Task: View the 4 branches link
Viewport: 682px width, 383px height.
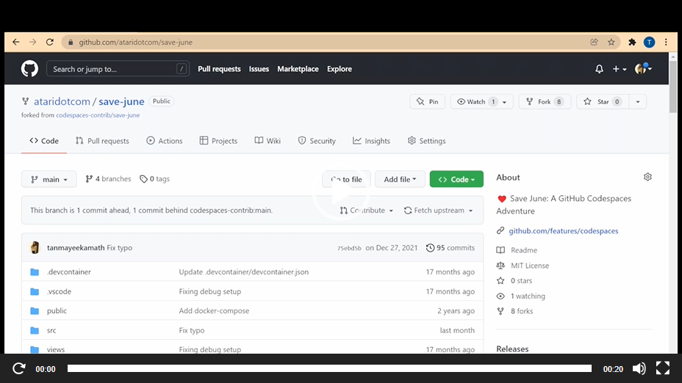Action: coord(108,179)
